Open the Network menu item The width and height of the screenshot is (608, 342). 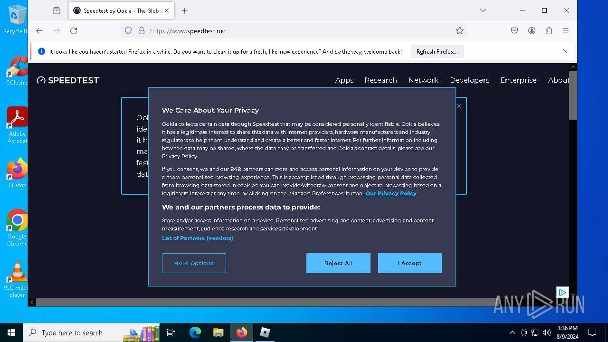424,80
